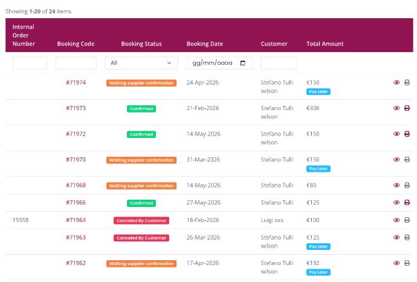The image size is (417, 282).
Task: Sort by Booking Date column header
Action: (204, 44)
